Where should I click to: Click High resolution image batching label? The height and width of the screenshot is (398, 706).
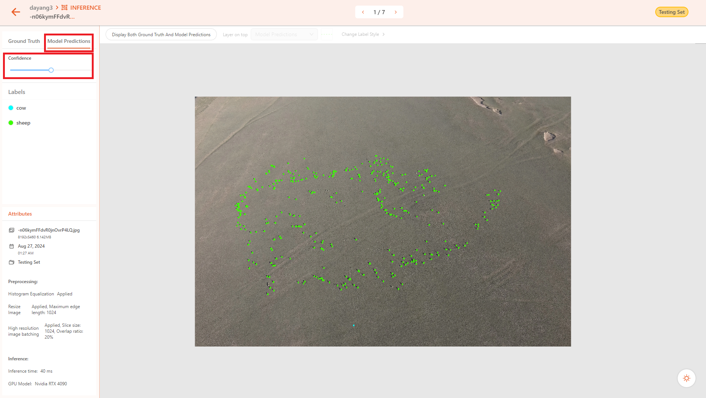pyautogui.click(x=24, y=331)
